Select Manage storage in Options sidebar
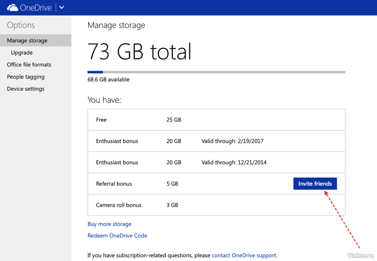The image size is (377, 261). (x=36, y=41)
